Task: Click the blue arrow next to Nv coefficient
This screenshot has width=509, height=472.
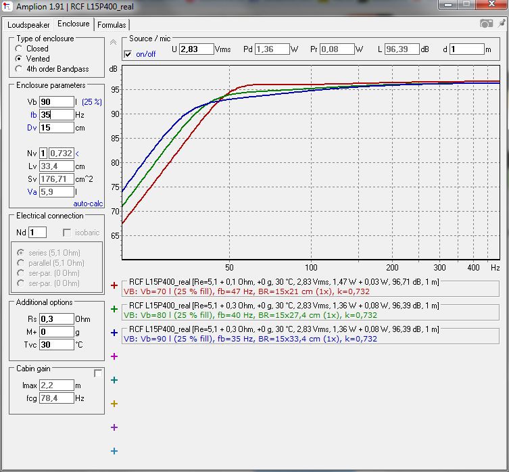Action: 77,154
